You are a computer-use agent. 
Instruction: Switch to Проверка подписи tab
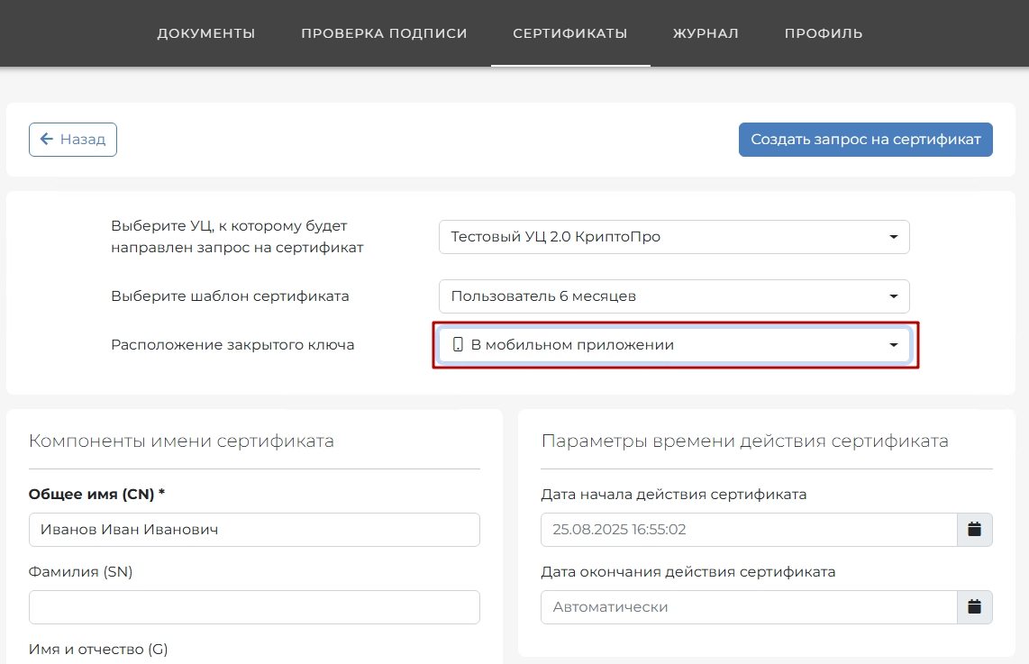pos(384,33)
